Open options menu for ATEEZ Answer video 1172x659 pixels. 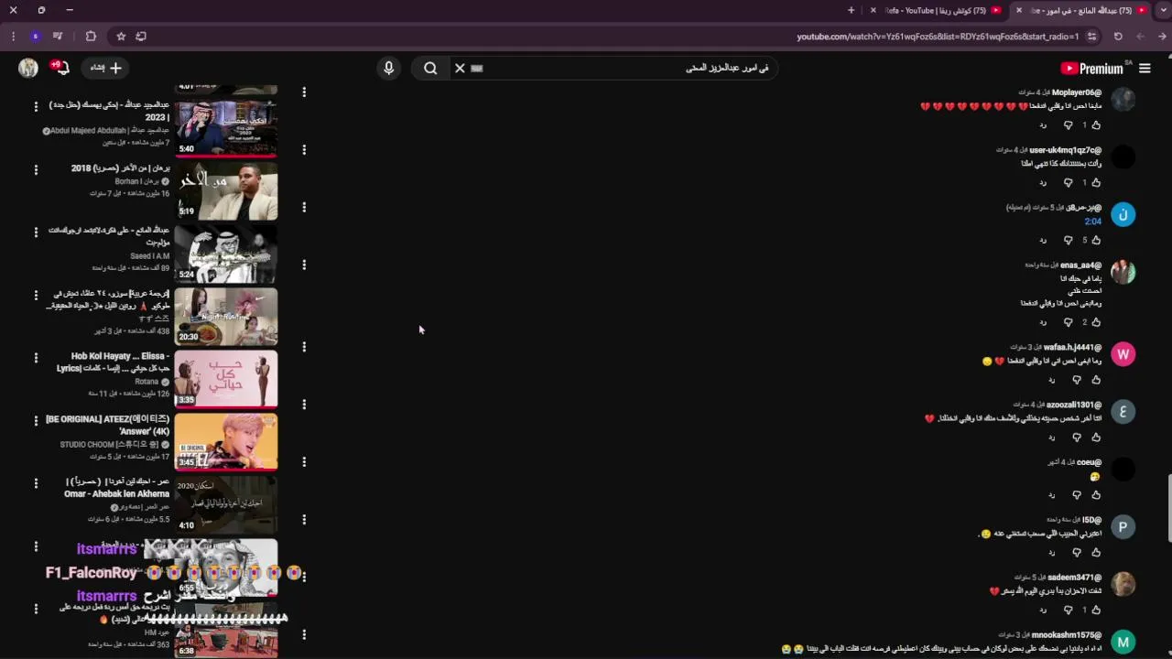(x=36, y=420)
